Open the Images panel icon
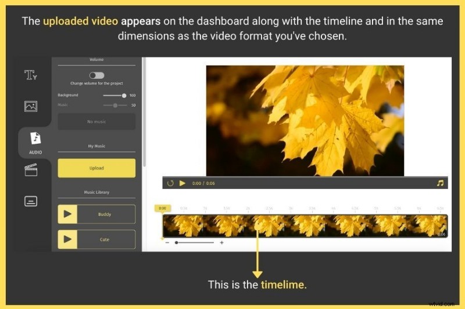The height and width of the screenshot is (309, 465). pyautogui.click(x=31, y=106)
